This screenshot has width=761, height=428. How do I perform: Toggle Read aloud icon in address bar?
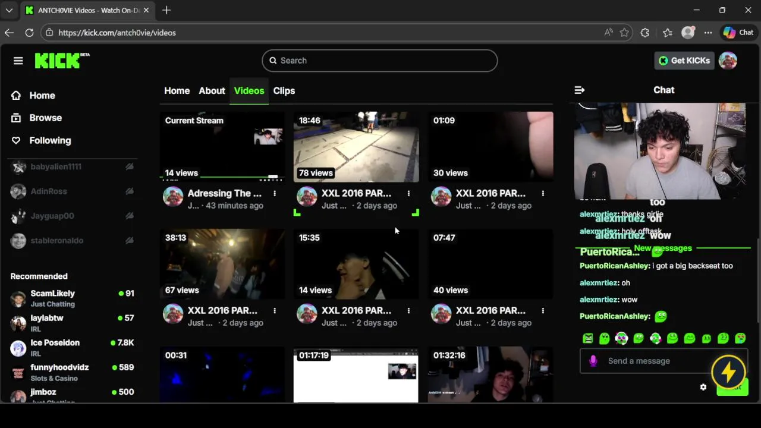tap(608, 33)
